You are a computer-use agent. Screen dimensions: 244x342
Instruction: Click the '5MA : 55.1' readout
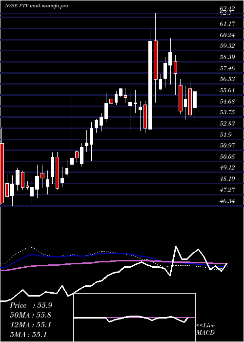click(28, 335)
